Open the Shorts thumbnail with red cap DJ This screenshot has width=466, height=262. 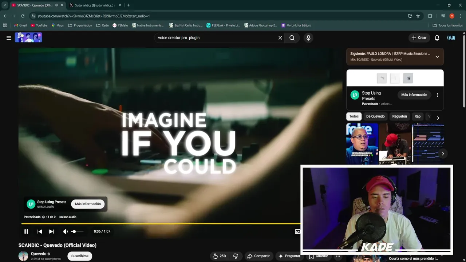coord(395,144)
